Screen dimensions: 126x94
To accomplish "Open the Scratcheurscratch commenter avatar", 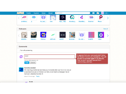I will tap(21, 69).
